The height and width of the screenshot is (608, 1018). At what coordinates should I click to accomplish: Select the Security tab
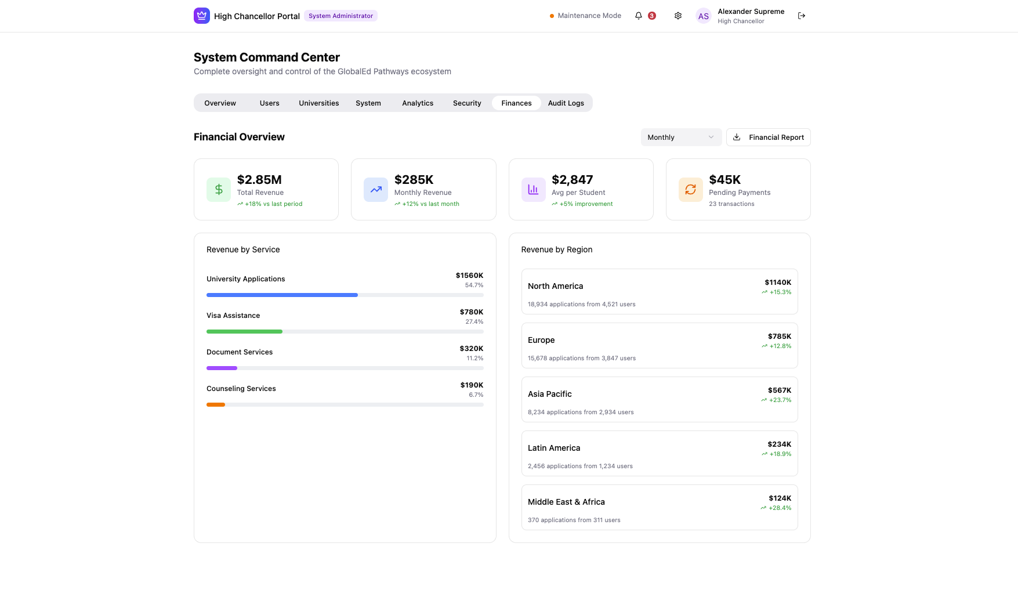[467, 103]
